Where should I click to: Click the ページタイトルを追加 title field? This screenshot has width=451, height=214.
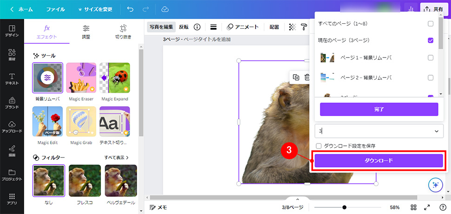click(x=207, y=39)
